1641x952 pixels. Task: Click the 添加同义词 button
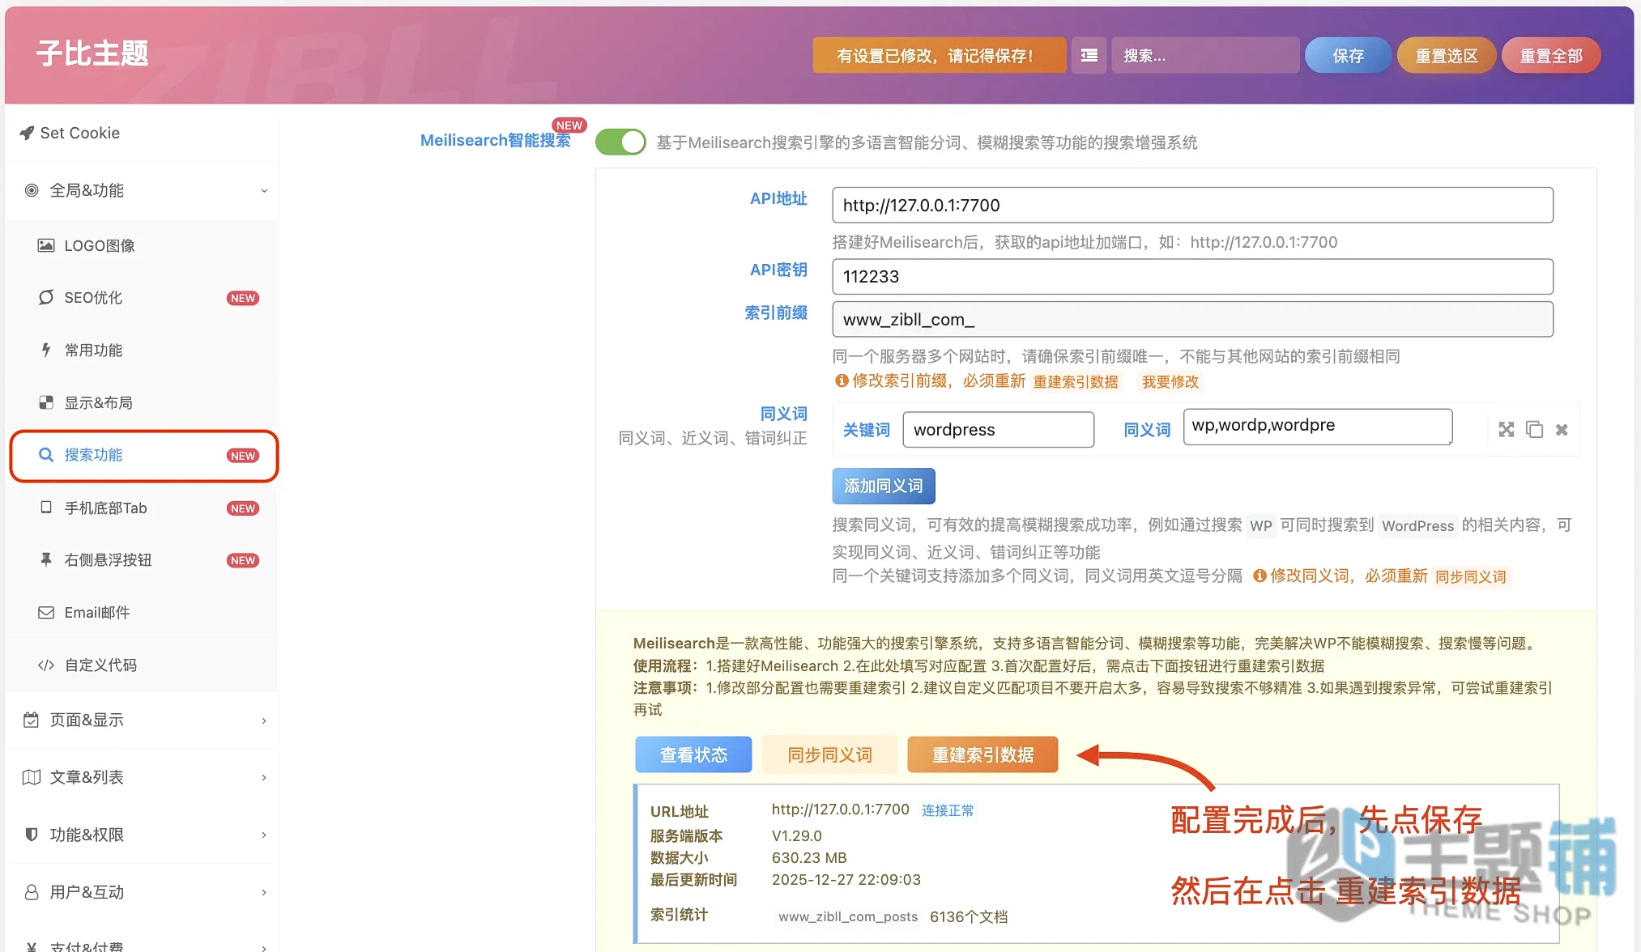pos(884,486)
